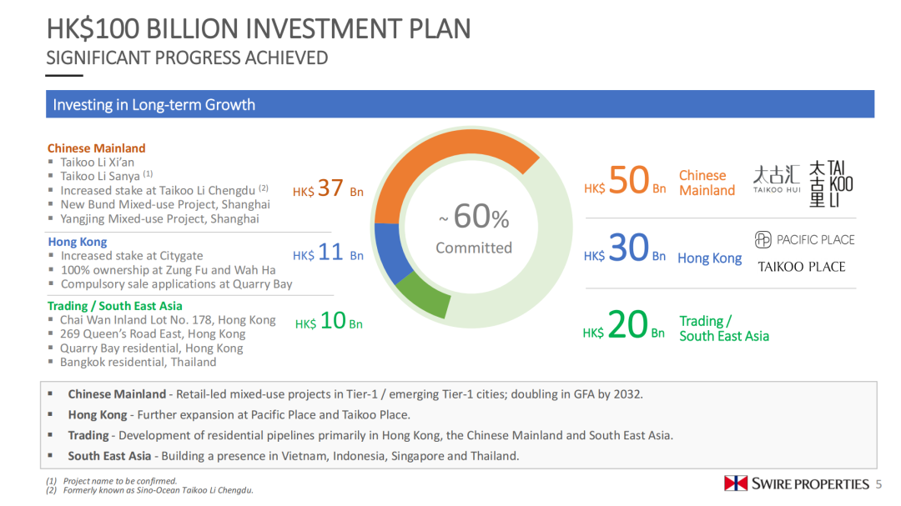Select the HK$ 30 Bn Hong Kong figure

(x=625, y=248)
